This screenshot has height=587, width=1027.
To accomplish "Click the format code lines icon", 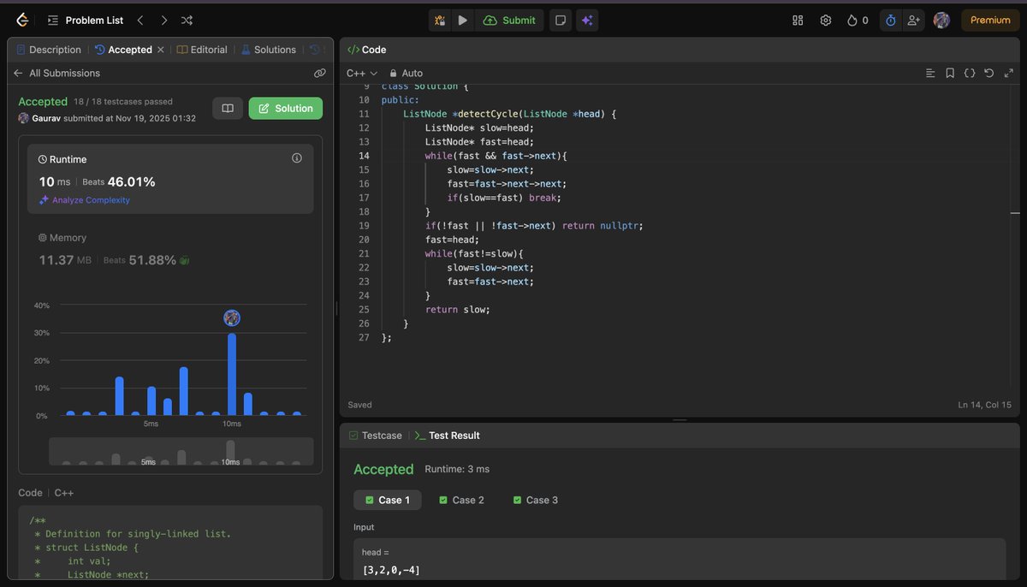I will (x=930, y=74).
